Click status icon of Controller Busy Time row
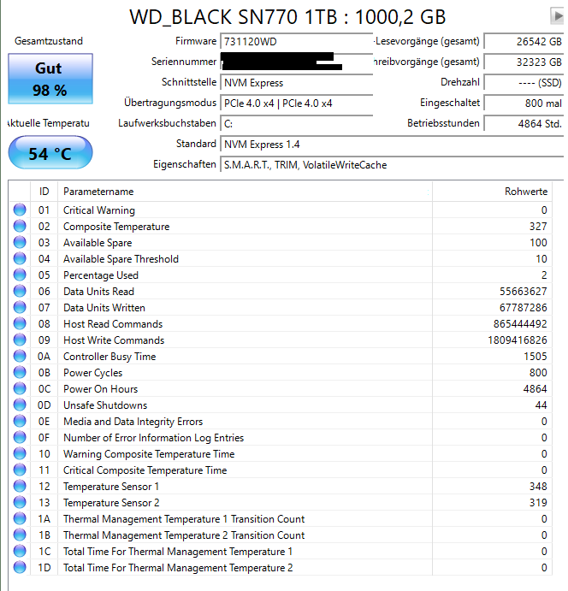Viewport: 568px width, 591px height. [x=20, y=356]
